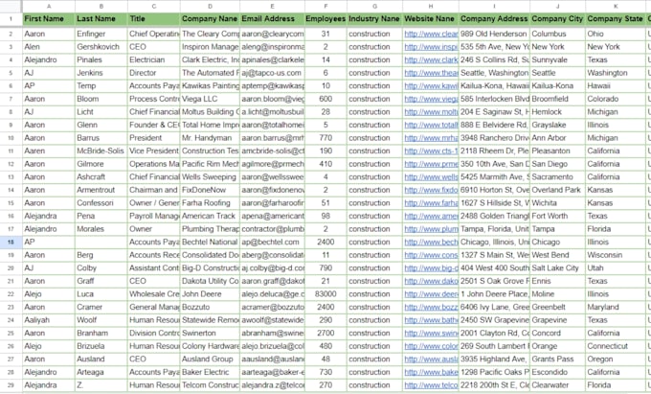Select the Email Address header cell
651x394 pixels.
272,19
